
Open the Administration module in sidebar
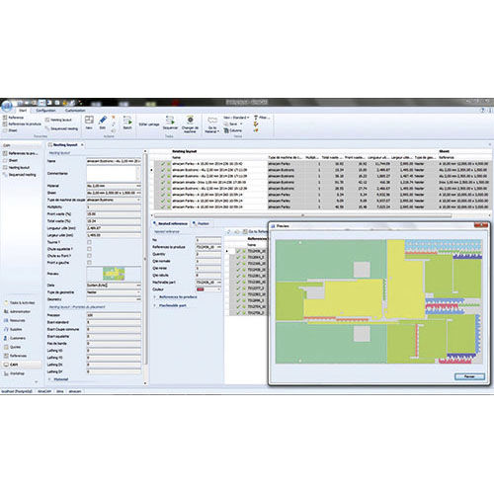17,311
